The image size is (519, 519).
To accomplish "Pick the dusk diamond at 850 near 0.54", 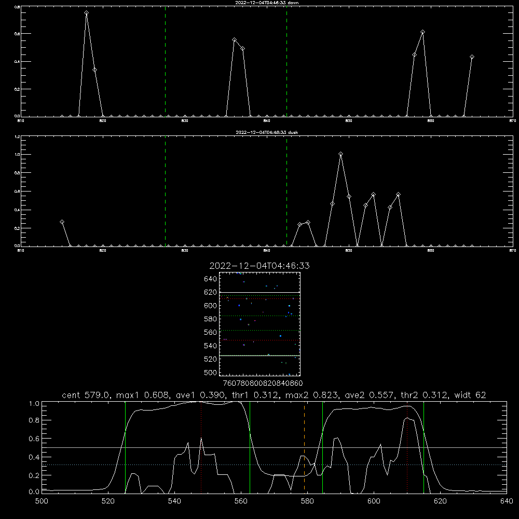I will (349, 197).
